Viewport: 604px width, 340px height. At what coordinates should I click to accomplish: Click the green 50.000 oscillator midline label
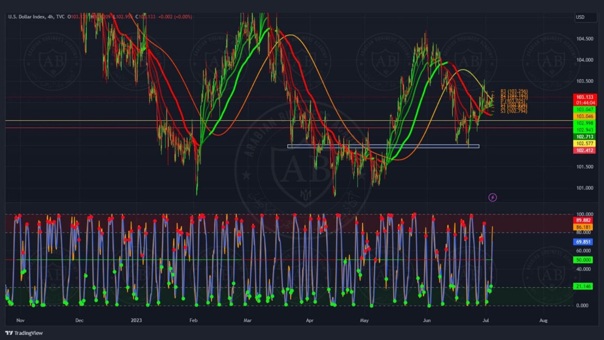point(583,260)
